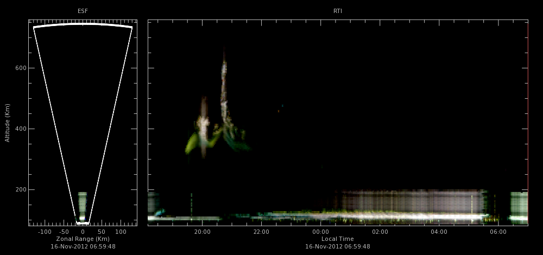Click the 600 altitude tick label

point(20,68)
